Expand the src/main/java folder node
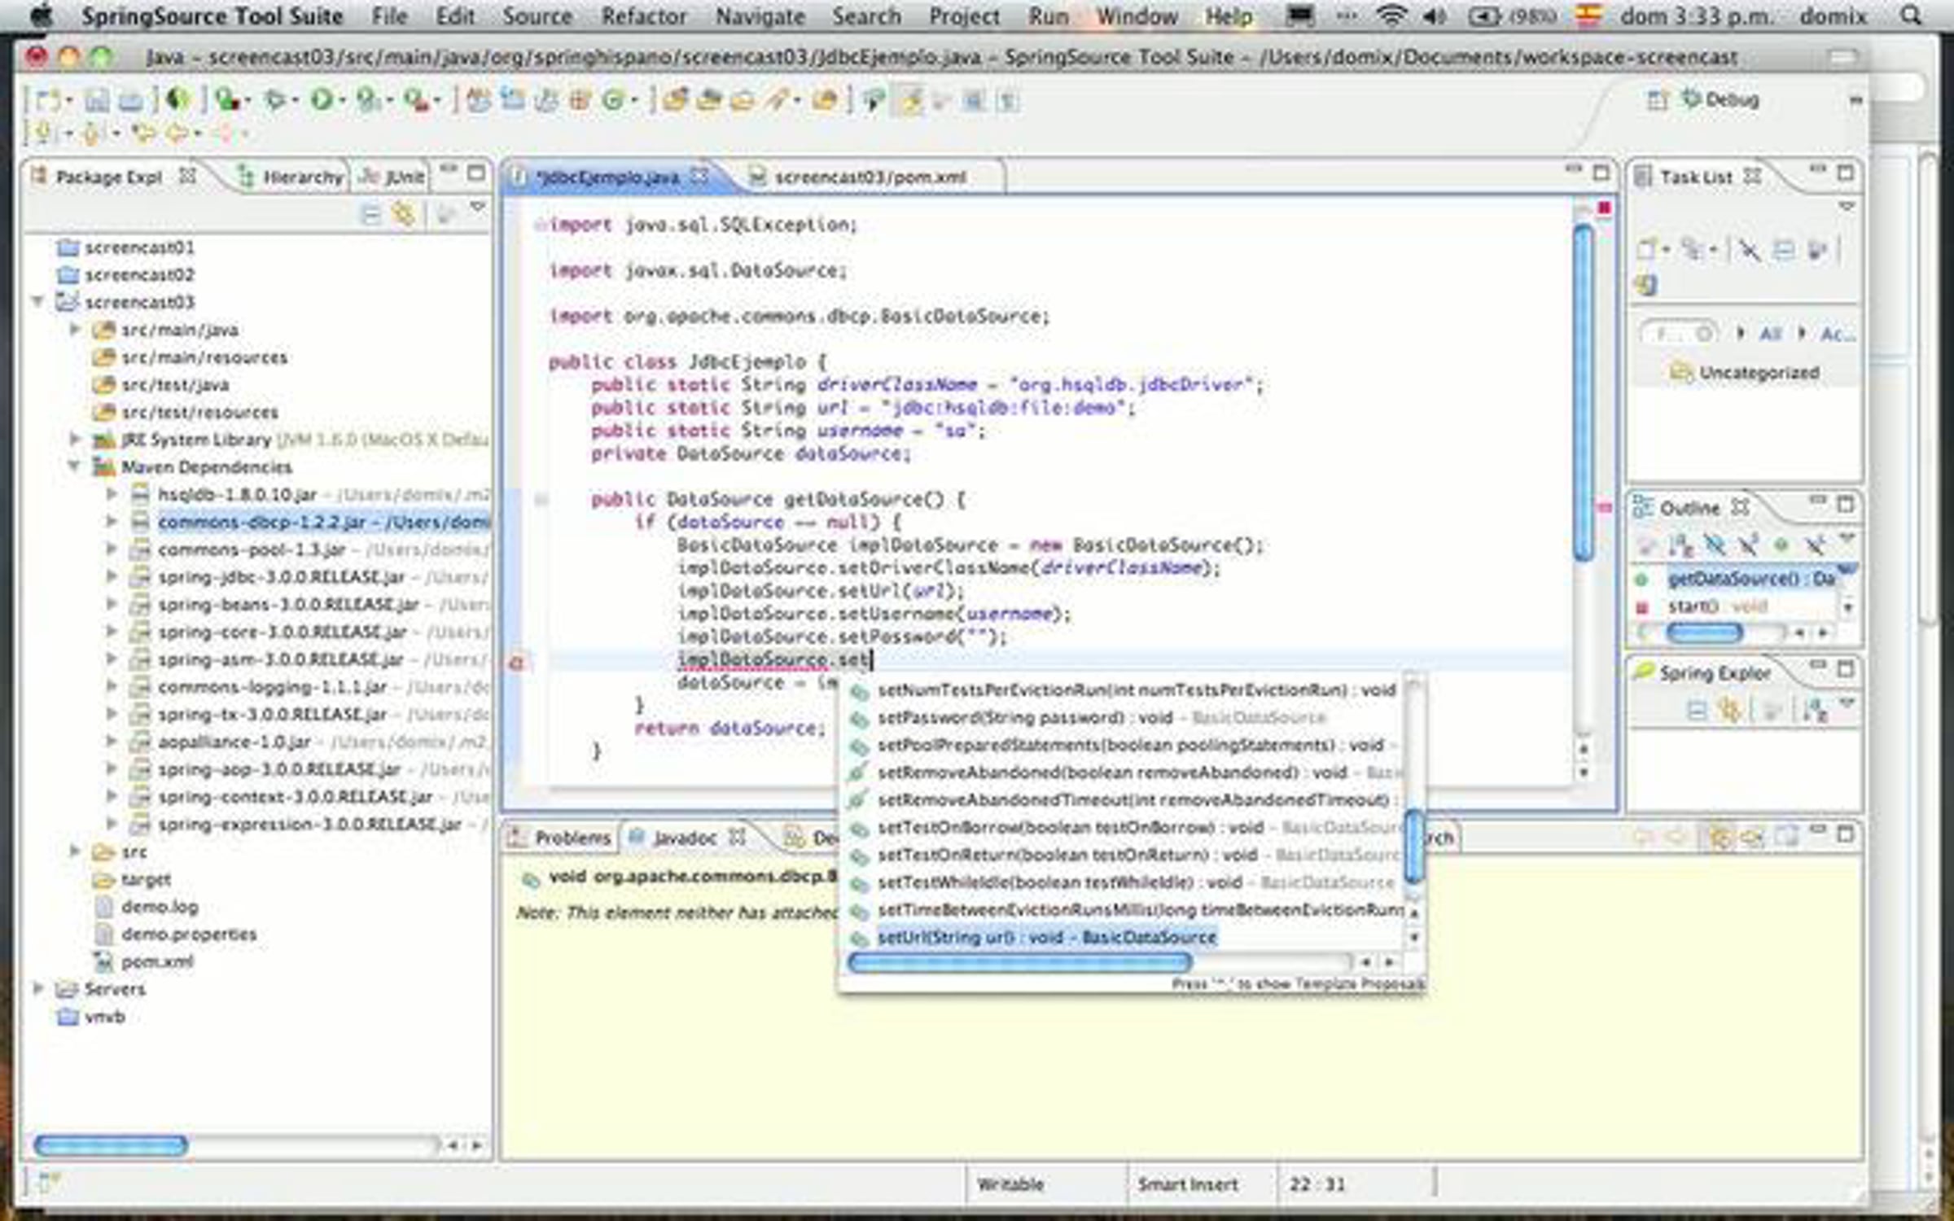 75,329
